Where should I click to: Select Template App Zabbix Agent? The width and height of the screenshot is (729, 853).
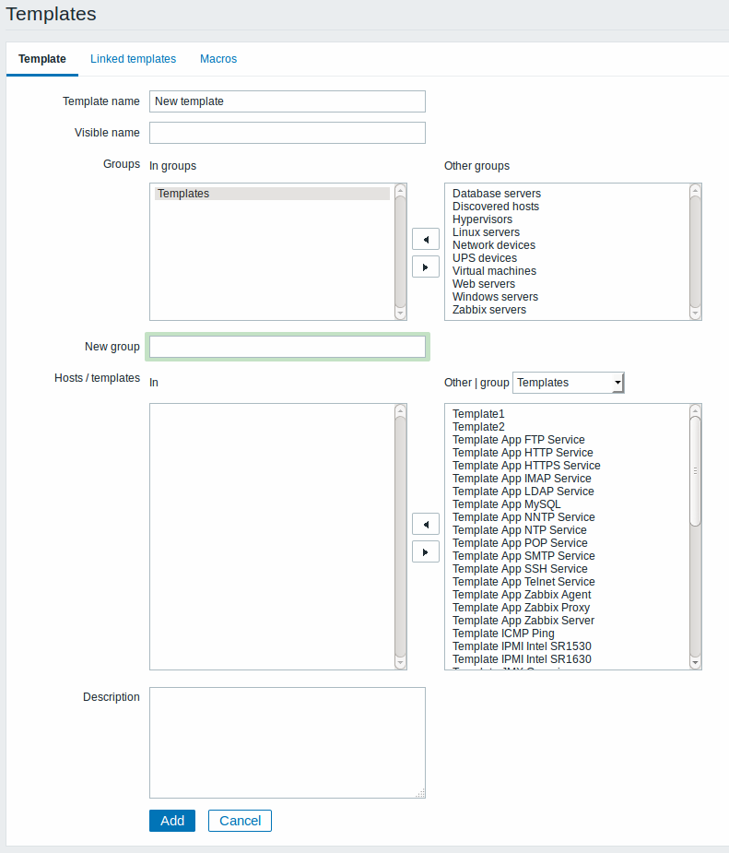pyautogui.click(x=522, y=595)
